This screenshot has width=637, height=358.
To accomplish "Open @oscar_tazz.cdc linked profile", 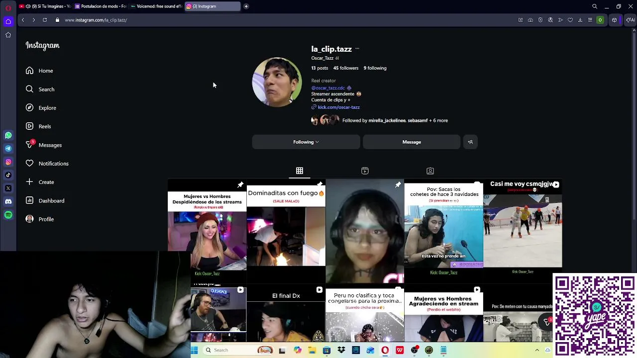I will point(328,88).
